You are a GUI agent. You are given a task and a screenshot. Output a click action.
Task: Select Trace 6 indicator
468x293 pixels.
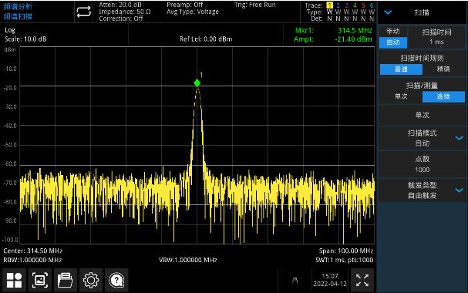pos(372,5)
